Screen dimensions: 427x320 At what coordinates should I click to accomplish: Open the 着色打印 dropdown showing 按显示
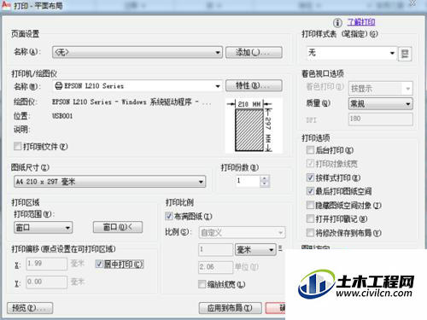coord(381,89)
